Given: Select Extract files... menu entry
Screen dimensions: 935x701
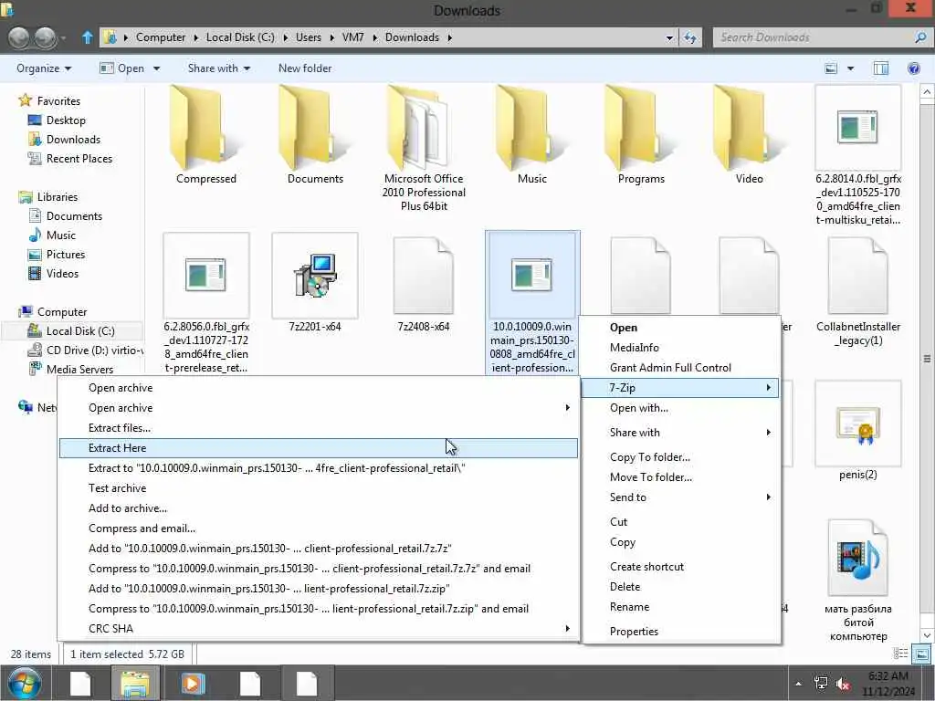Looking at the screenshot, I should [x=319, y=428].
